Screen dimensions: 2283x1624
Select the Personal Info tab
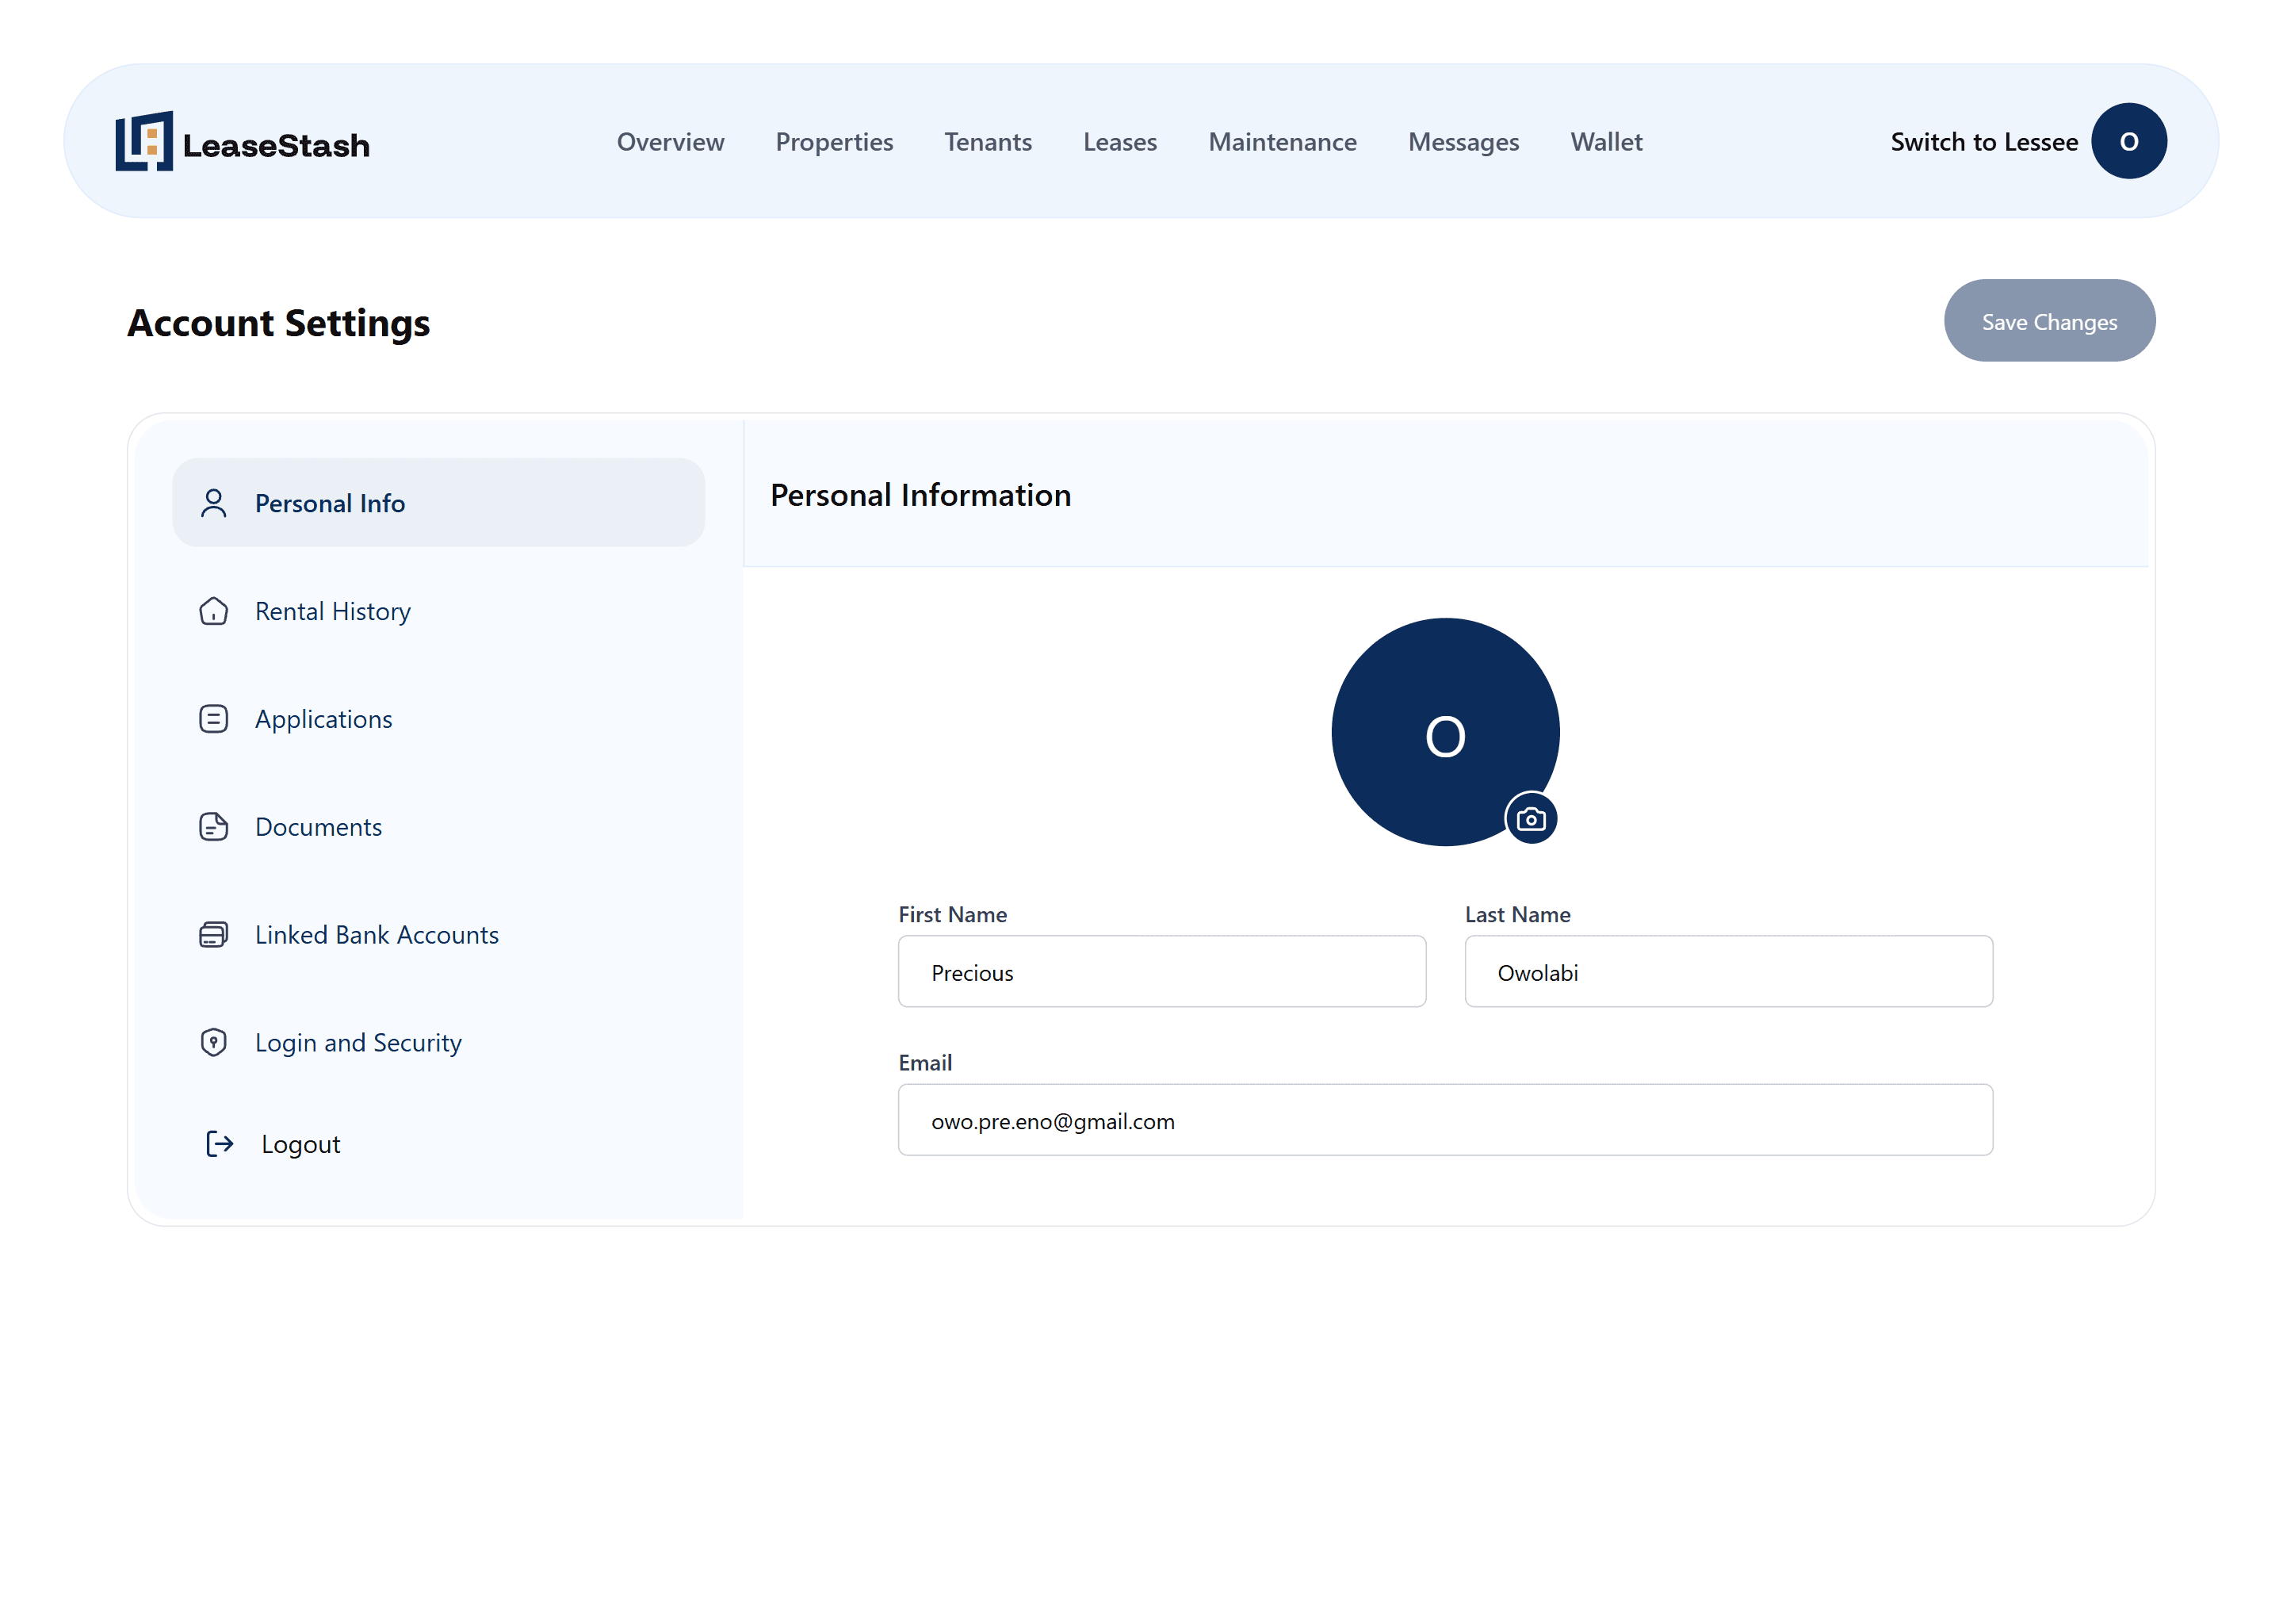click(x=438, y=503)
